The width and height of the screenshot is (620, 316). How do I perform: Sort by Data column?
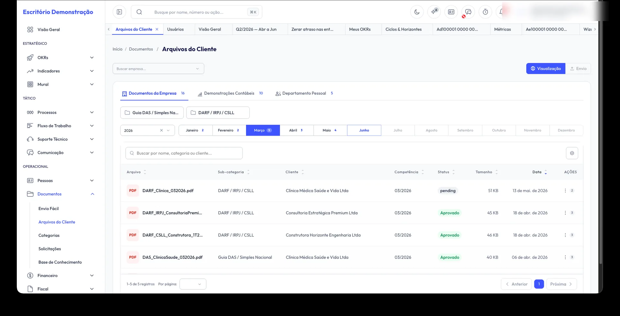(x=546, y=172)
